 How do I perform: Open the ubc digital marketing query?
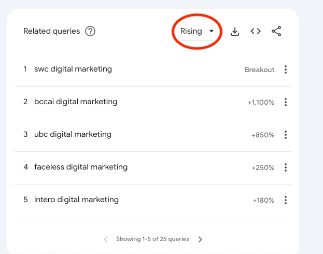(73, 134)
